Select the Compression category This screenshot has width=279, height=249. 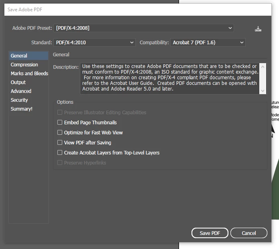click(x=29, y=64)
